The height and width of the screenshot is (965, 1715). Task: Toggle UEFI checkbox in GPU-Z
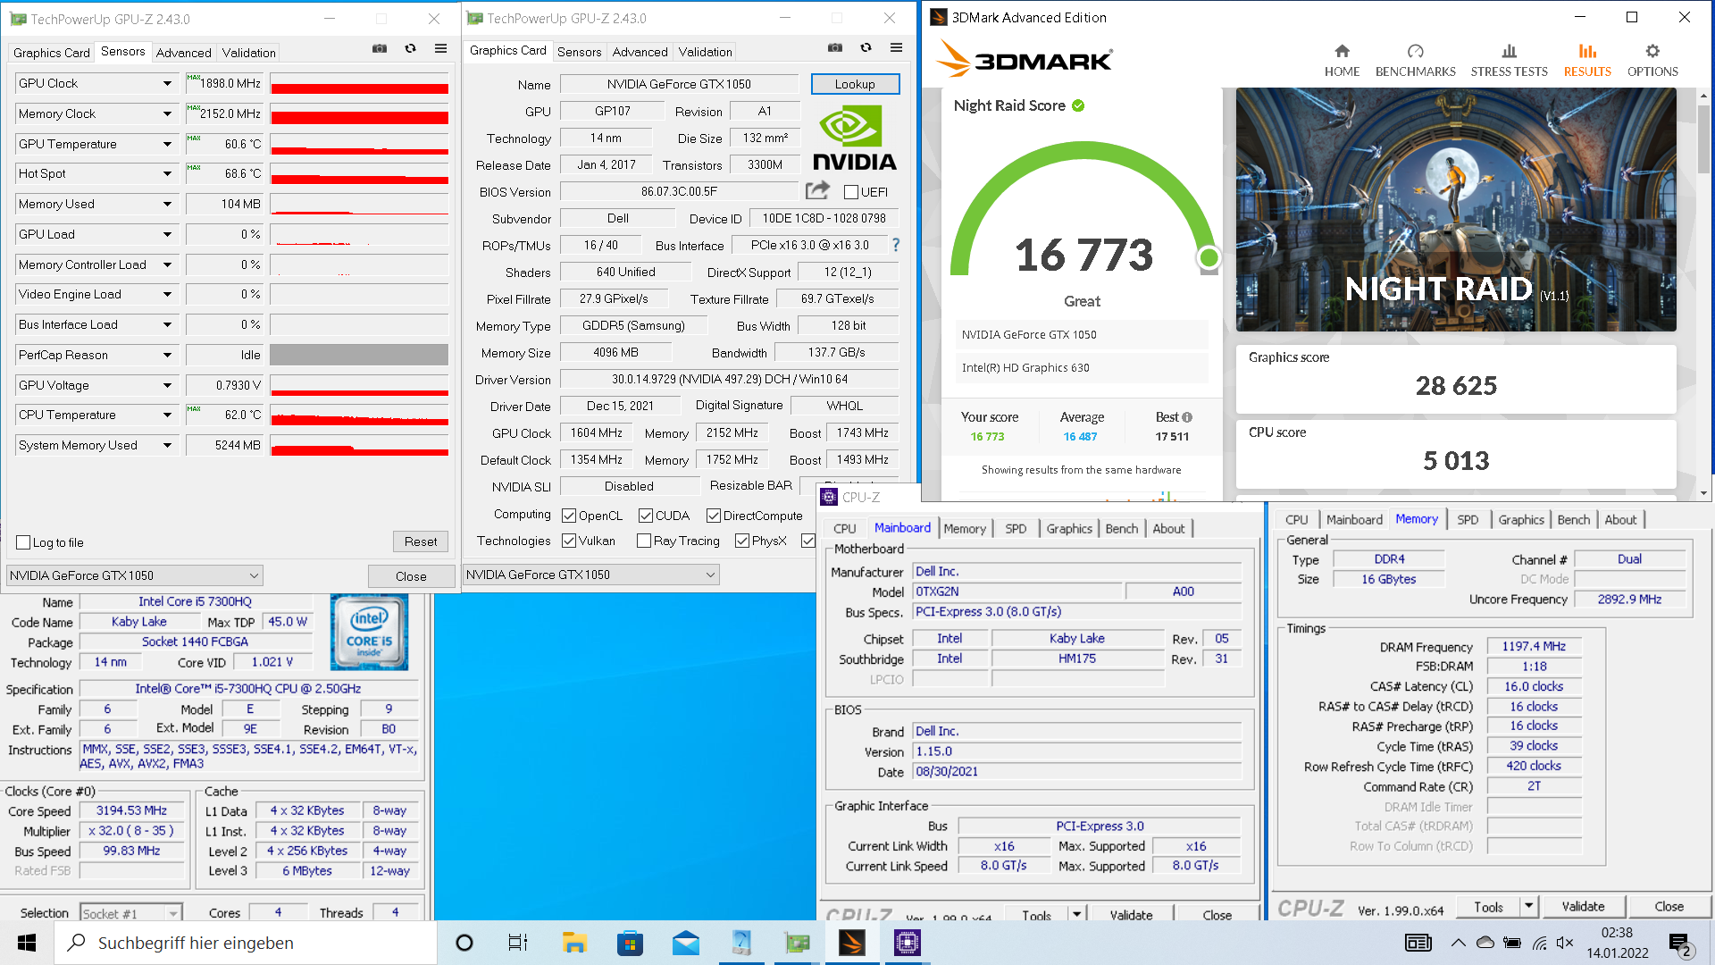pyautogui.click(x=851, y=192)
